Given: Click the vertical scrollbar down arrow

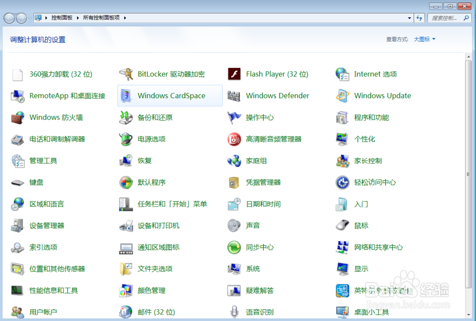Looking at the screenshot, I should pyautogui.click(x=468, y=315).
